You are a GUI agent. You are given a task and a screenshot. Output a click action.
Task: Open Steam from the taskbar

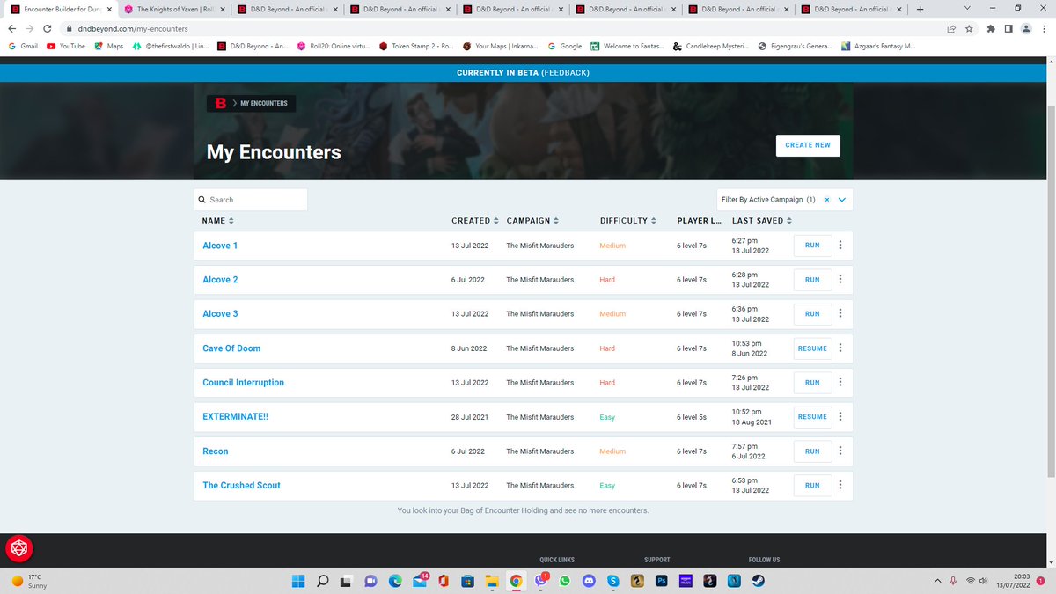[758, 581]
